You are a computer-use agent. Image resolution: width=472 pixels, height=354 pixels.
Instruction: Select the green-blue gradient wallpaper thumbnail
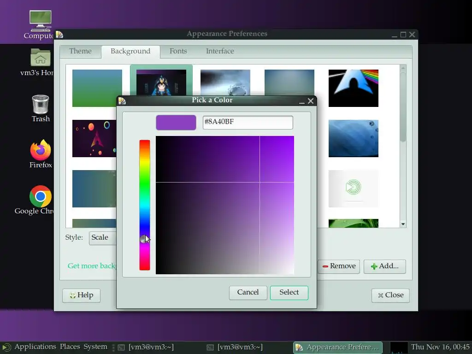[x=97, y=88]
